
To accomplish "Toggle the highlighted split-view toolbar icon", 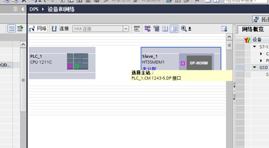I will point(174,29).
